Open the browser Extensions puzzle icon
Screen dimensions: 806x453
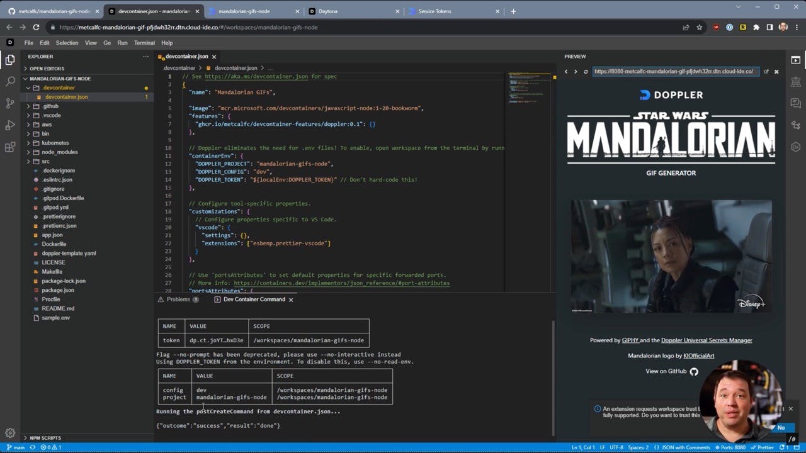pos(756,27)
